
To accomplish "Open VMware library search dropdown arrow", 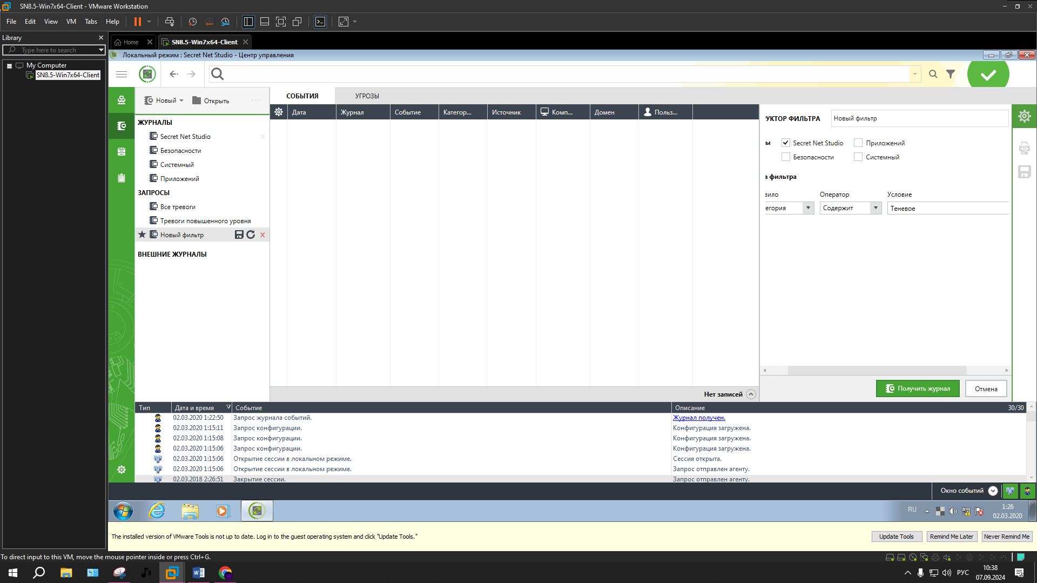I will point(101,50).
